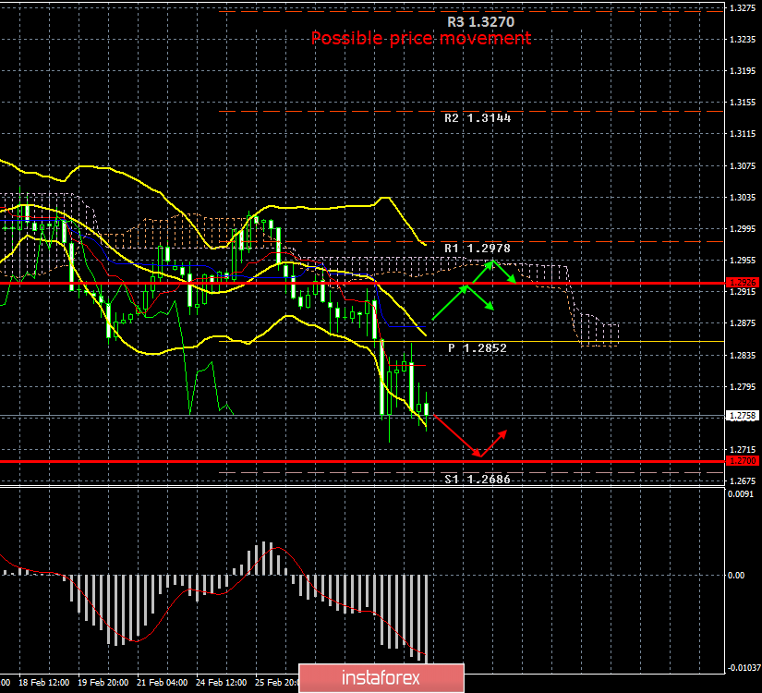Click the MACD -0.01037 scale value
Image resolution: width=762 pixels, height=693 pixels.
(743, 668)
